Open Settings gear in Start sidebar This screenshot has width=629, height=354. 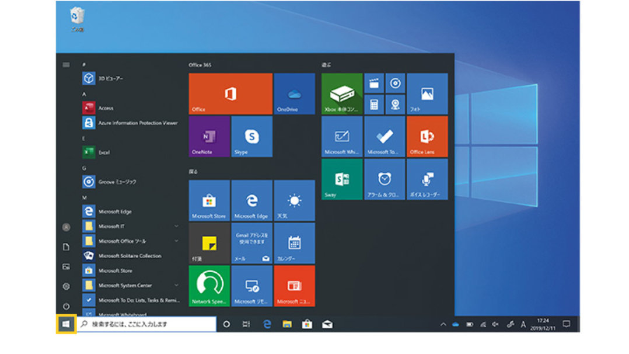tap(66, 286)
